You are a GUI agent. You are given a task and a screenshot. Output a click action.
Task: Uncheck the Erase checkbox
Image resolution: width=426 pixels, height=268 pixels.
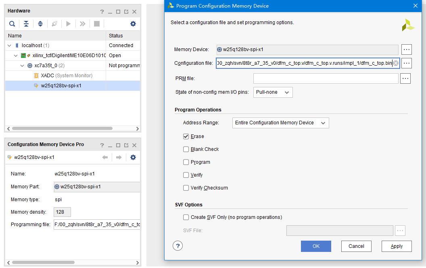point(186,136)
